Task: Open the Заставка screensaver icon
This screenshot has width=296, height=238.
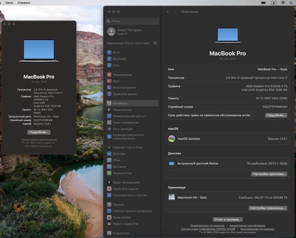Action: pos(109,166)
